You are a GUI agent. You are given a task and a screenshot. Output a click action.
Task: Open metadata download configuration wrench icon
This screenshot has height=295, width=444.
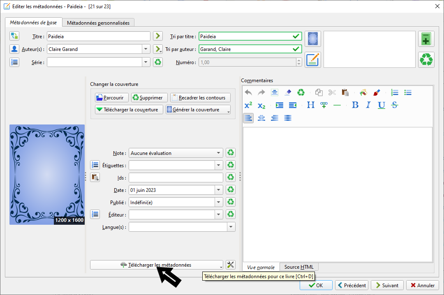(231, 265)
